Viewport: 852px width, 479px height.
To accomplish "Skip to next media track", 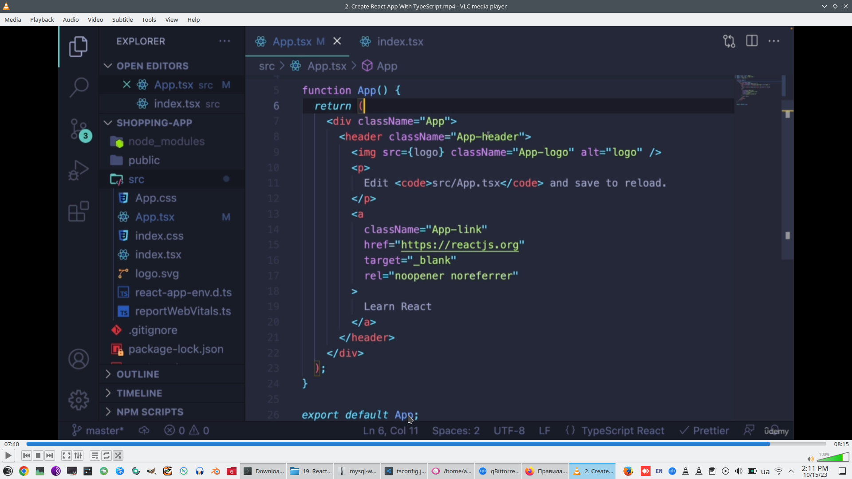I will [50, 455].
